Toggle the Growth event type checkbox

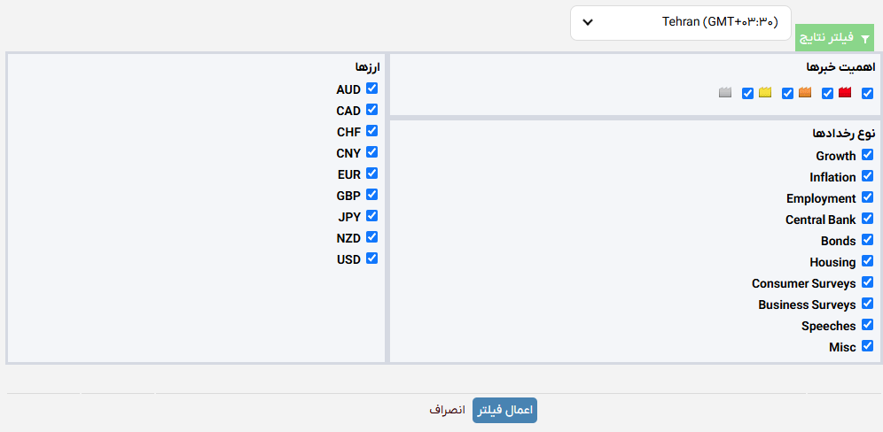(x=867, y=155)
